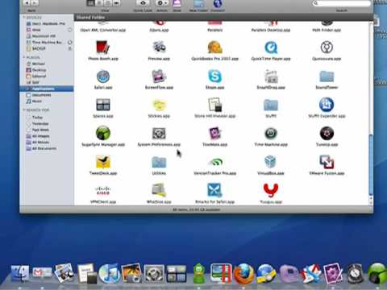387x290 pixels.
Task: Open System Preferences from the Dock
Action: [x=154, y=274]
